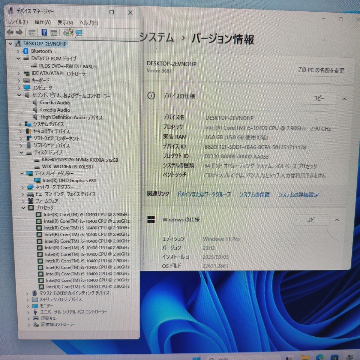The image size is (360, 360).
Task: Open the ファイル(F) menu
Action: point(18,22)
